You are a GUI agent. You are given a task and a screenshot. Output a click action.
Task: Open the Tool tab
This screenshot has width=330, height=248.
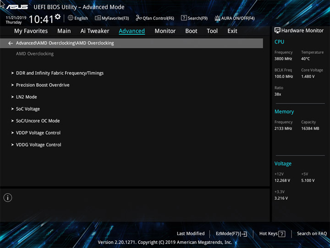point(212,31)
